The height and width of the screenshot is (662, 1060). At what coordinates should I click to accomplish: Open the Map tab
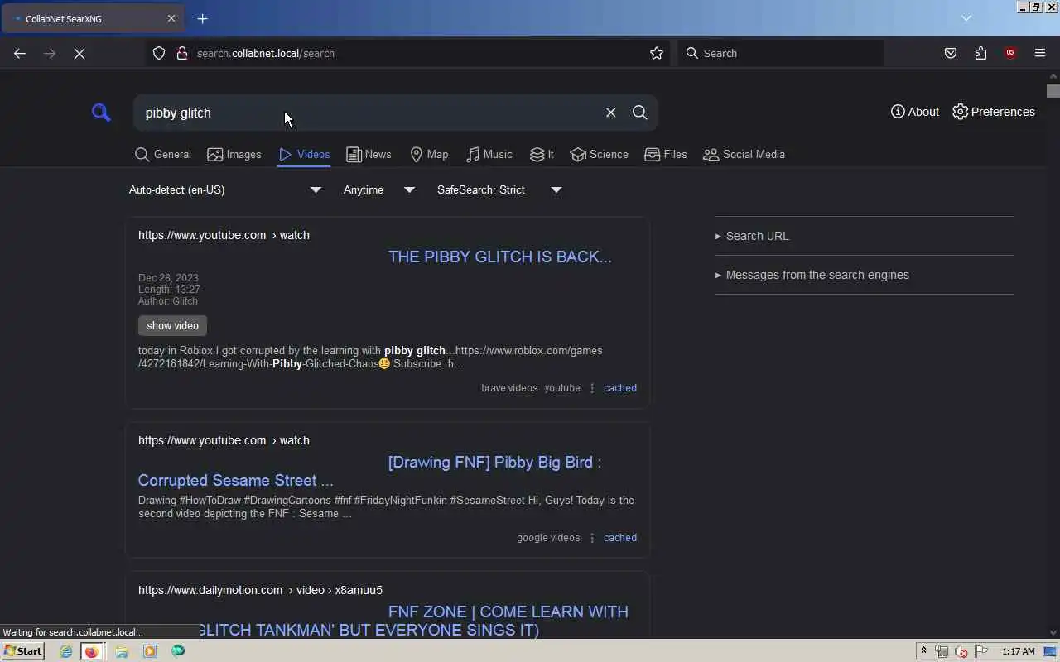coord(429,155)
